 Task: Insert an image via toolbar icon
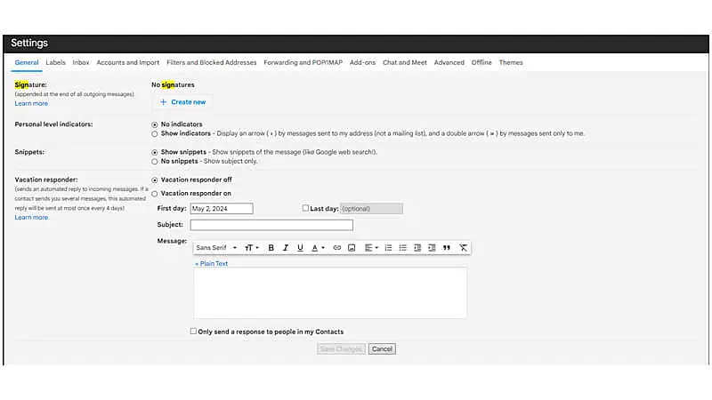coord(352,248)
